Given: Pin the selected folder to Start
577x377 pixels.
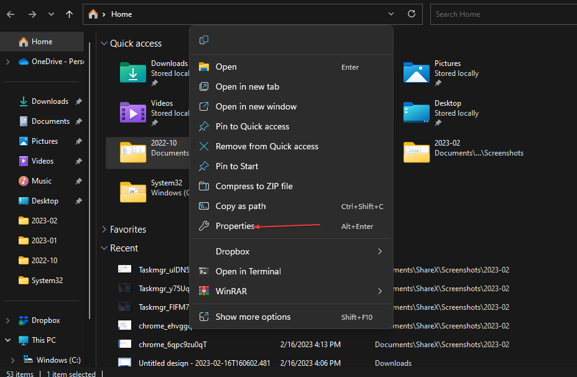Looking at the screenshot, I should (x=237, y=166).
